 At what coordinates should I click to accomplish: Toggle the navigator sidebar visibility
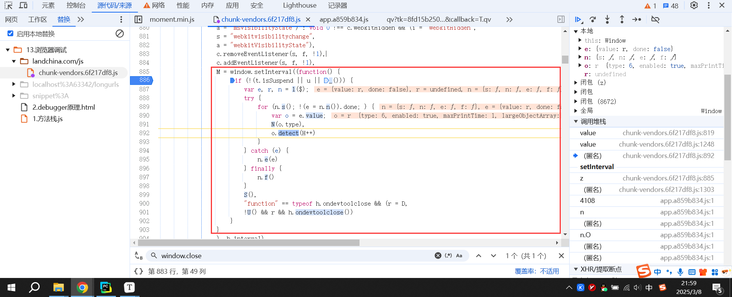point(138,19)
